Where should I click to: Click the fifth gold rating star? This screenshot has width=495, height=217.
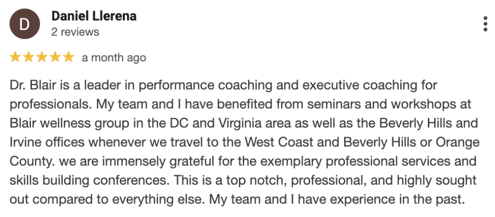[68, 58]
